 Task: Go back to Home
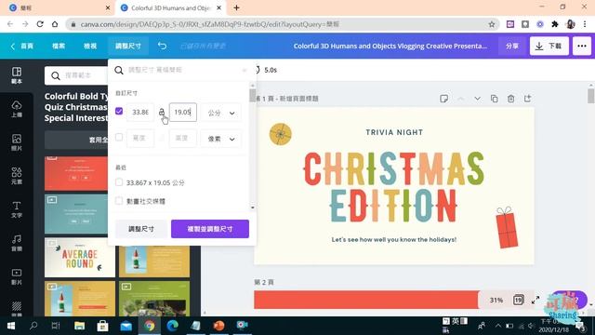(22, 46)
